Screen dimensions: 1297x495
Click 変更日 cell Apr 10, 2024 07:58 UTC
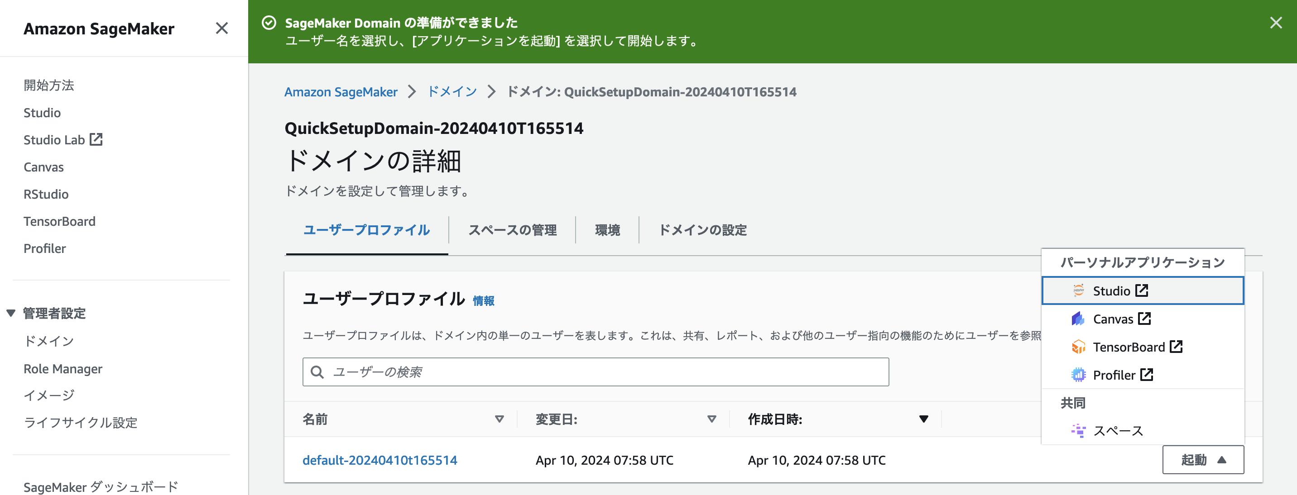point(604,460)
